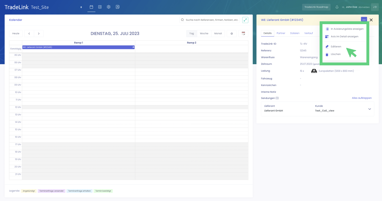Screen dimensions: 382x201
Task: Switch to the Partner tab
Action: click(281, 33)
